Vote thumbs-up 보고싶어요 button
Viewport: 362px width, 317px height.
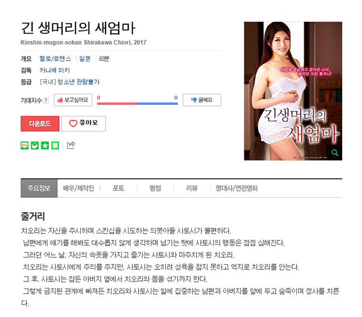pos(73,100)
